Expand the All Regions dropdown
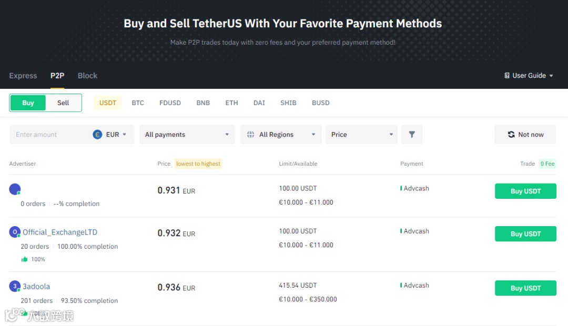 [x=281, y=135]
